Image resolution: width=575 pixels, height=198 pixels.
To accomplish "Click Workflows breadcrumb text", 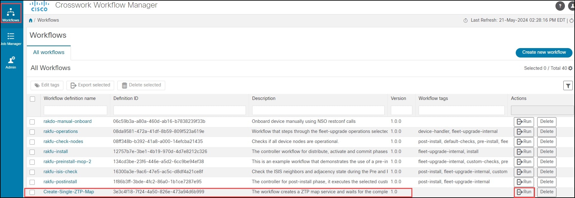I will (48, 20).
